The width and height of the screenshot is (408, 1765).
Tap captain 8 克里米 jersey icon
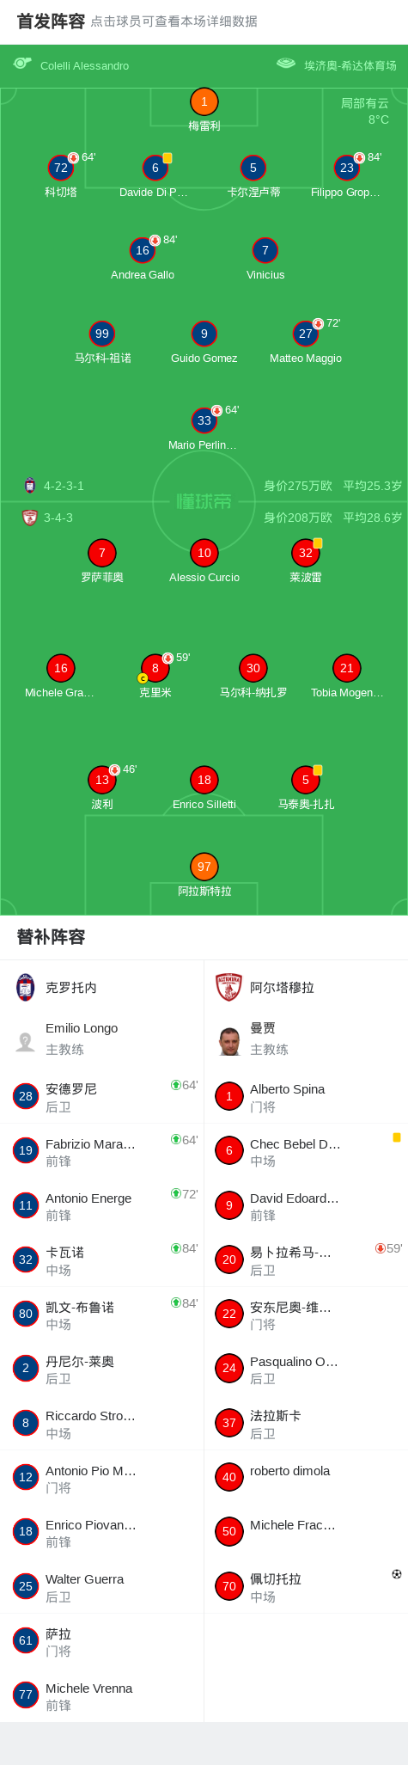click(x=155, y=668)
